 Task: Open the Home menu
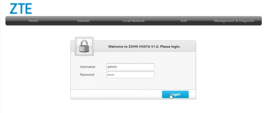(33, 21)
